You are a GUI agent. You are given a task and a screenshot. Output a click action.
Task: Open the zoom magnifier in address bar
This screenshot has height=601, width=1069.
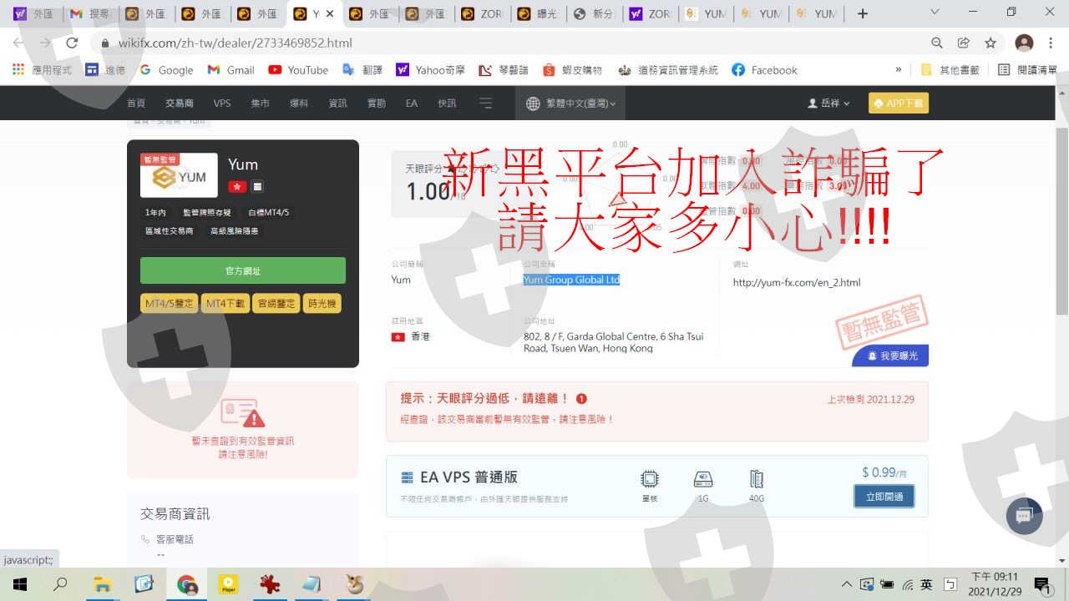[x=937, y=43]
